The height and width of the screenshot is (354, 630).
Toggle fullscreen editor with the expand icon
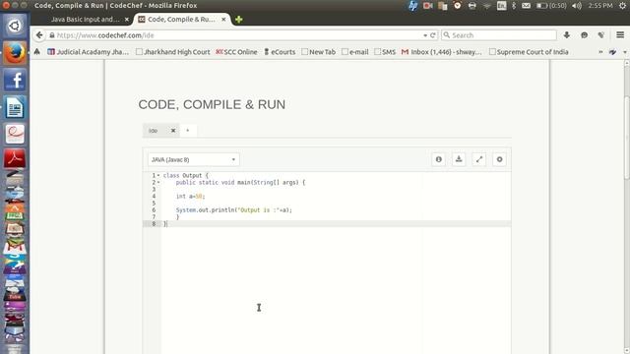tap(479, 159)
